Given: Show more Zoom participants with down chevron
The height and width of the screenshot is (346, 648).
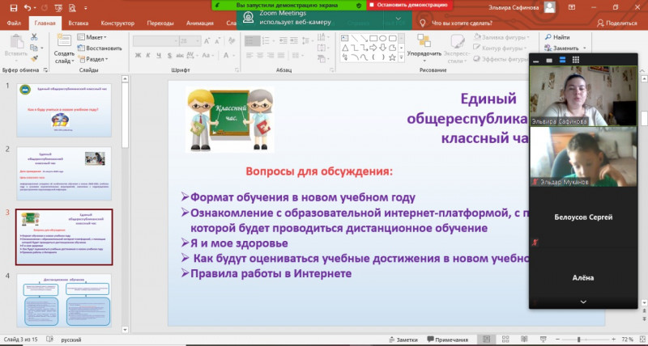Looking at the screenshot, I should 582,302.
